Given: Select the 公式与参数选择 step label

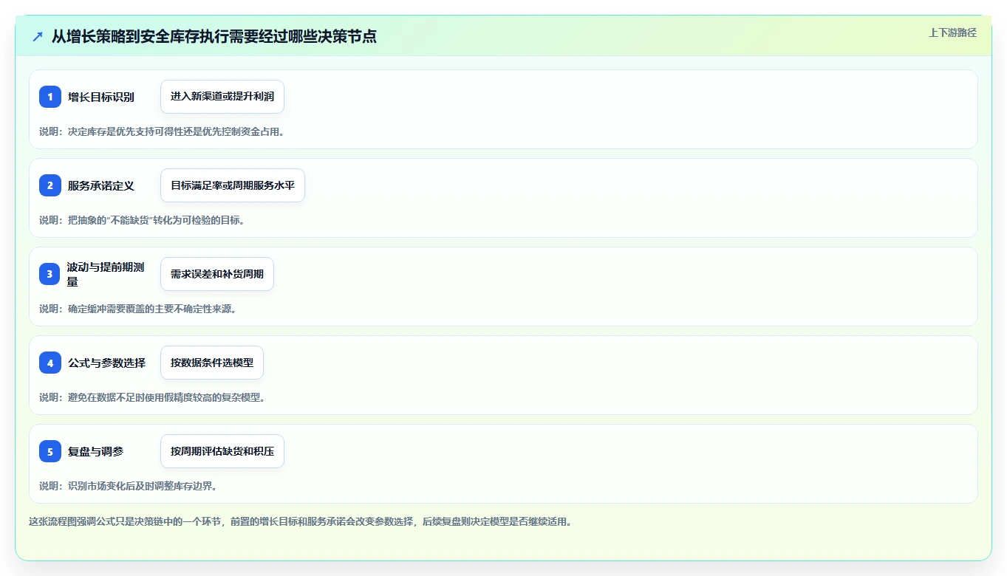Looking at the screenshot, I should [x=107, y=363].
